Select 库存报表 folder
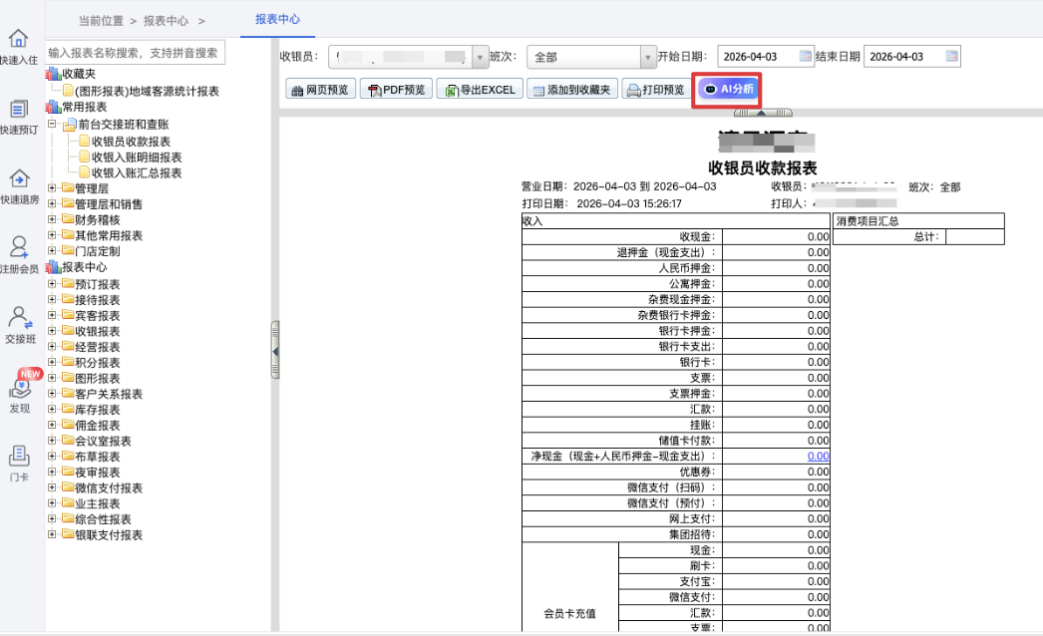Viewport: 1043px width, 636px height. tap(97, 410)
